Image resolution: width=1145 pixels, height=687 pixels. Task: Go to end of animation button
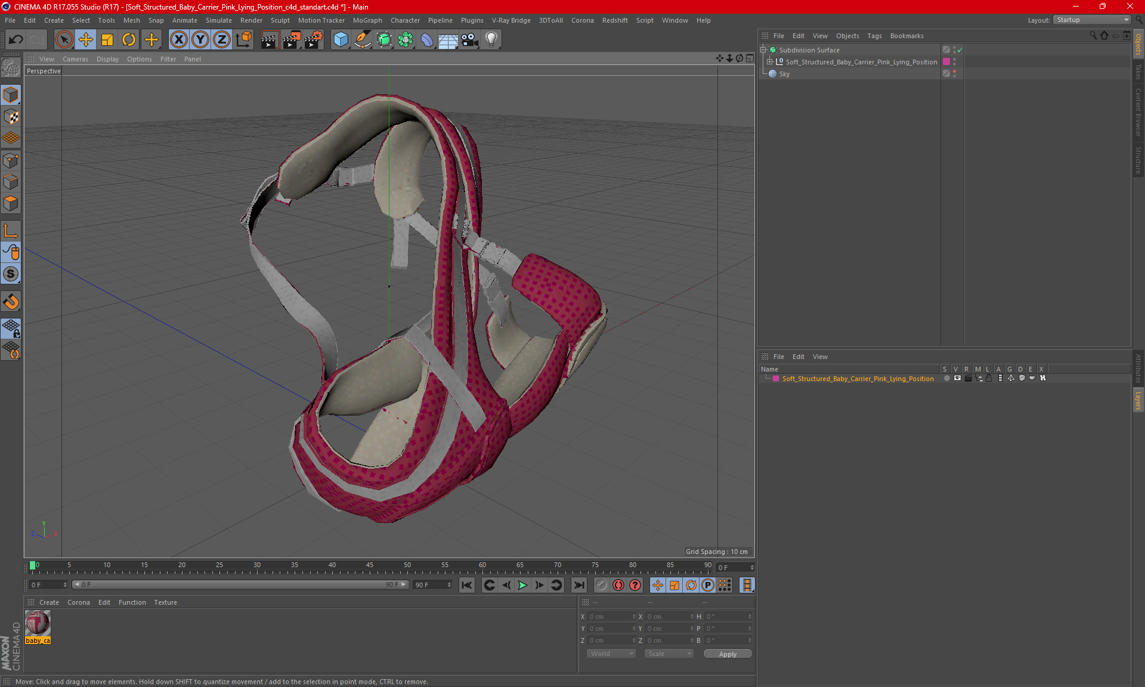[x=578, y=585]
